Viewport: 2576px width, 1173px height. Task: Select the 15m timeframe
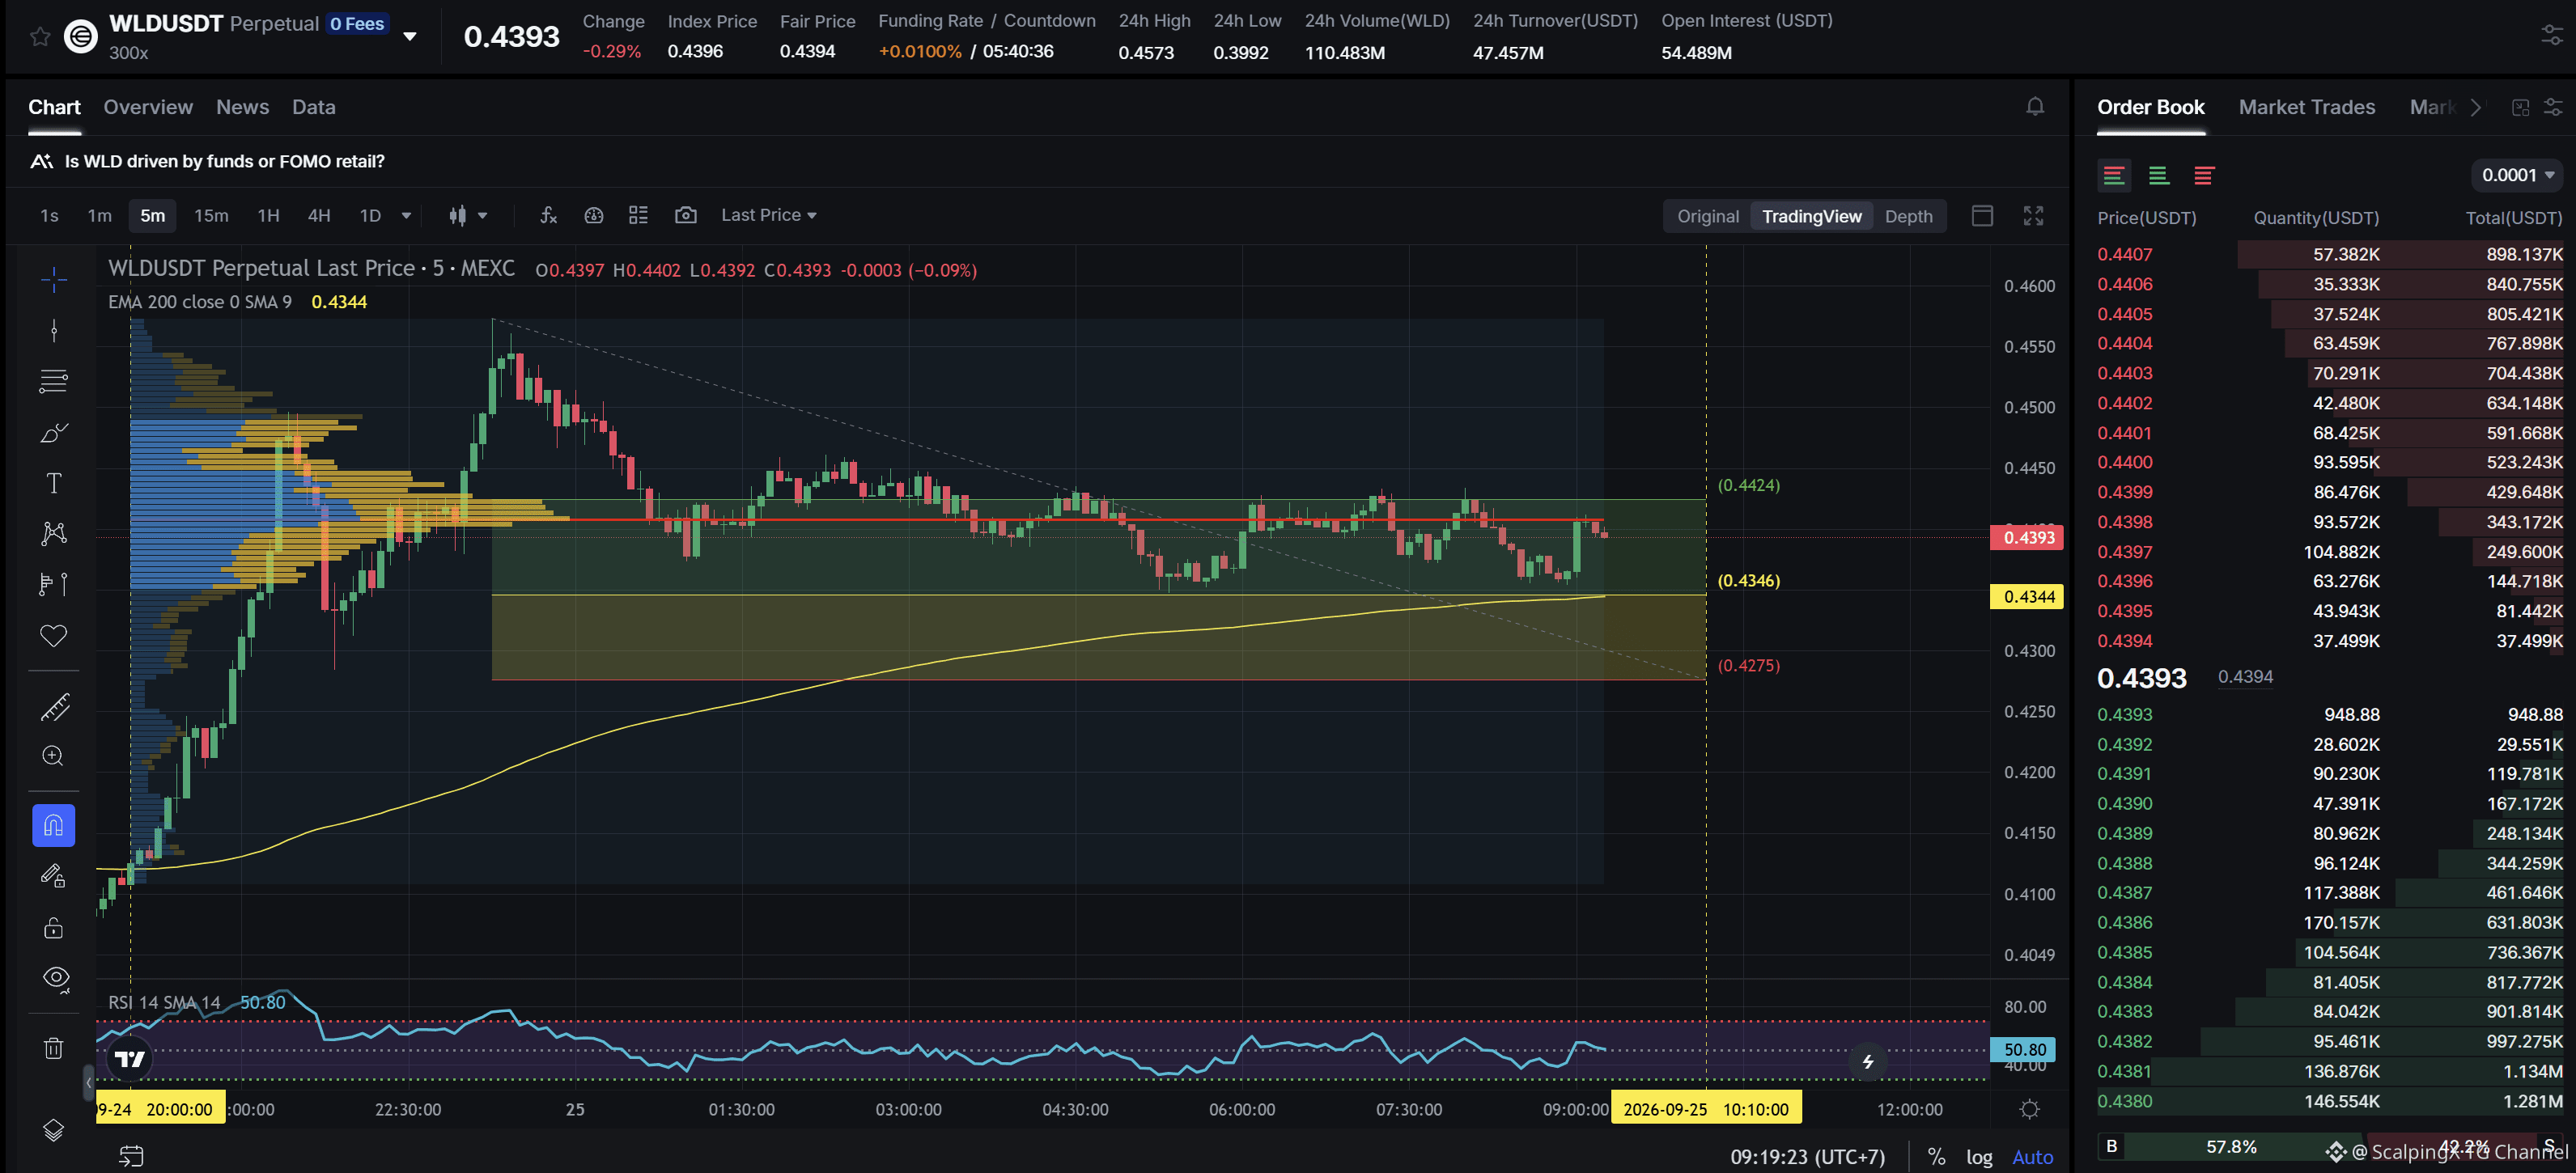pos(211,215)
